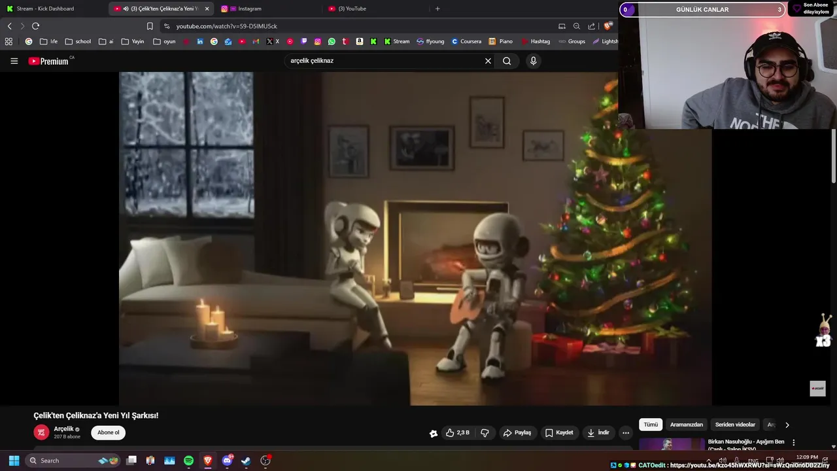The image size is (837, 471).
Task: Open Steam from the taskbar
Action: tap(246, 461)
